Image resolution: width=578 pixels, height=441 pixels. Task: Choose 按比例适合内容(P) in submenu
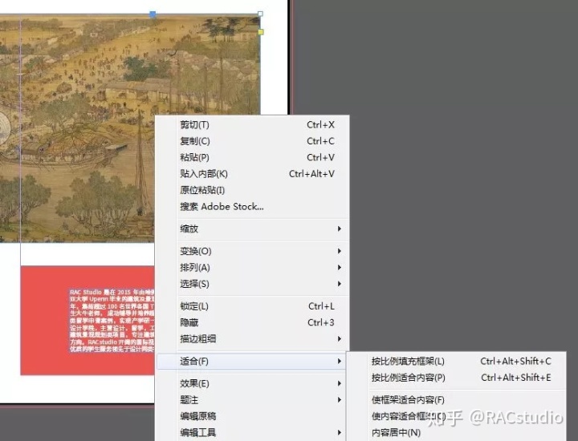coord(456,378)
